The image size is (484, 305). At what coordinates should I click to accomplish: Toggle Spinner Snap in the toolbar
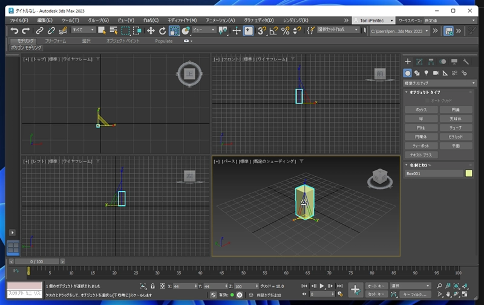(296, 30)
